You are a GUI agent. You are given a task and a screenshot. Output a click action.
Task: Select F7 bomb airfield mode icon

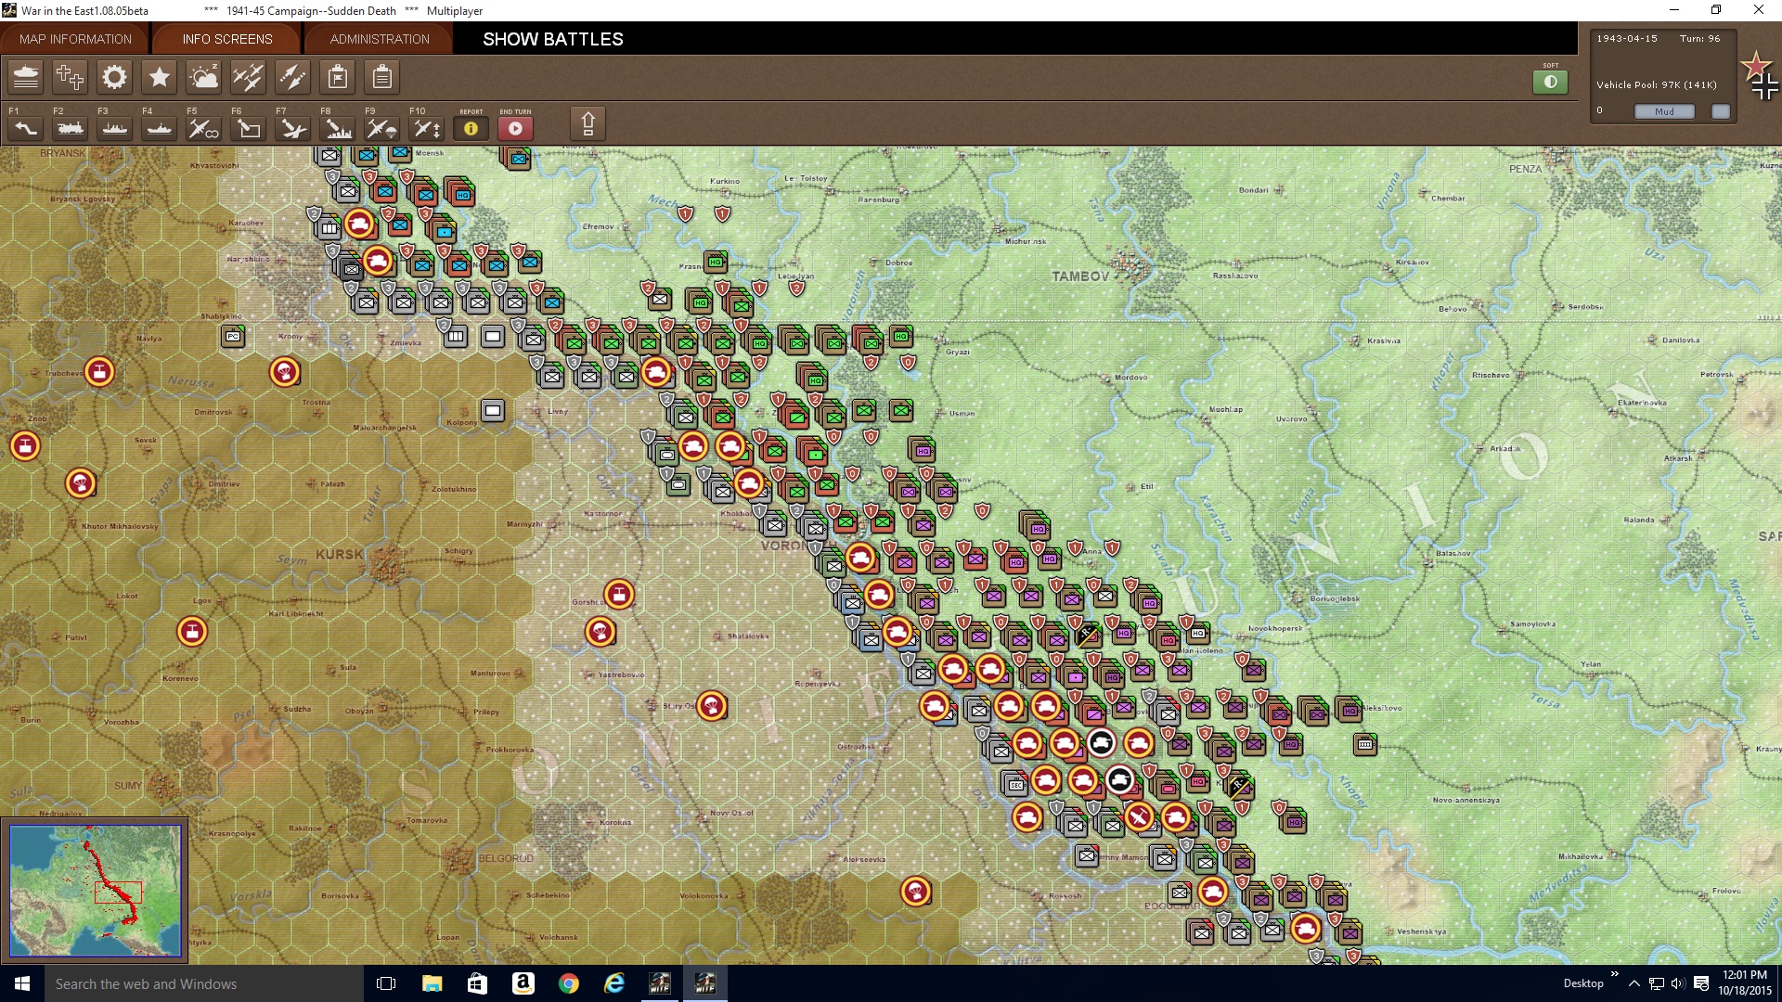[x=293, y=128]
